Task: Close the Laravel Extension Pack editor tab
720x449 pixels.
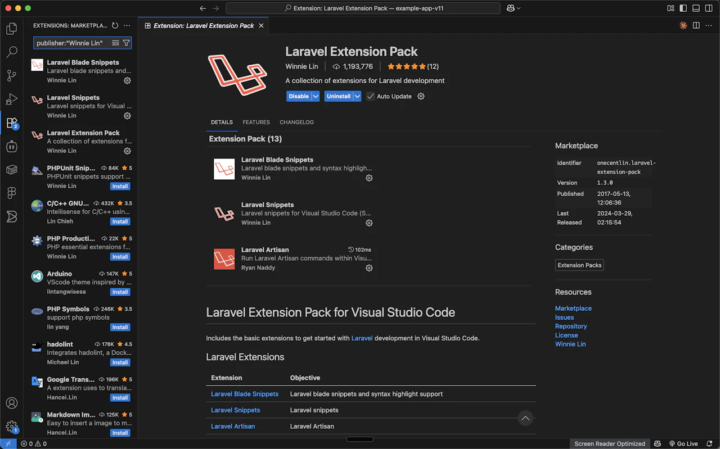Action: click(262, 26)
